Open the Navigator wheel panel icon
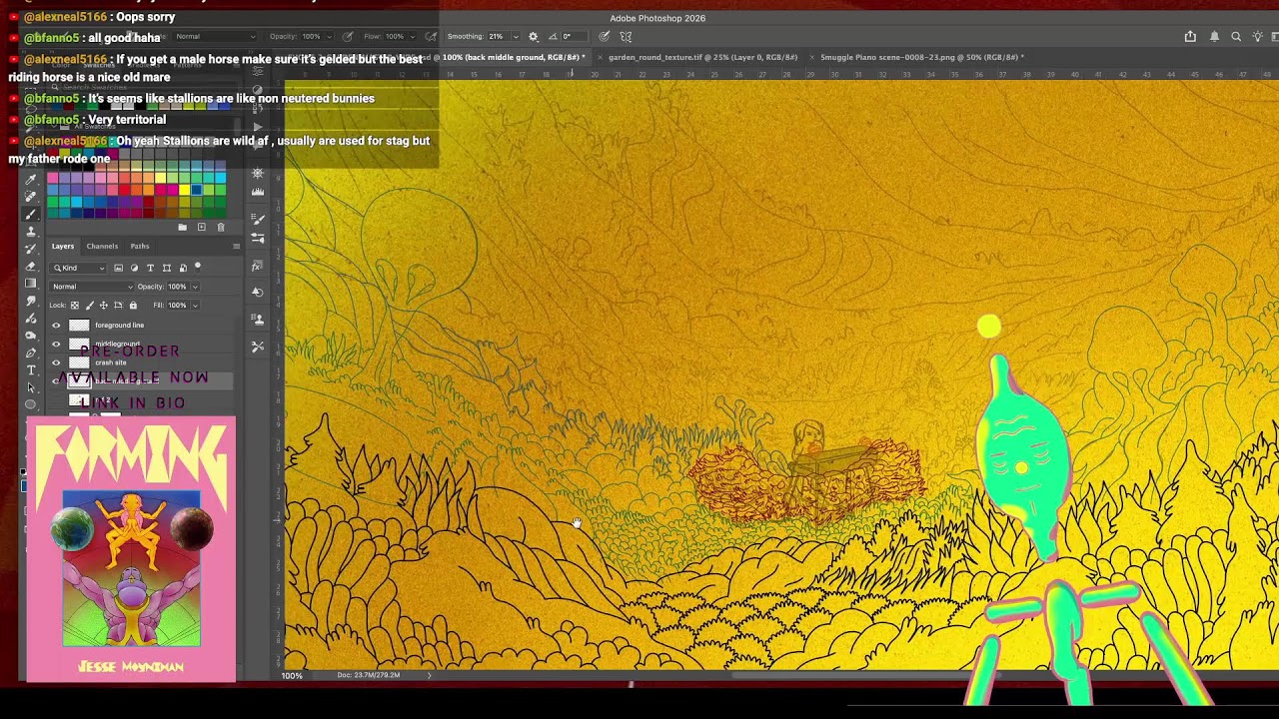 (258, 173)
